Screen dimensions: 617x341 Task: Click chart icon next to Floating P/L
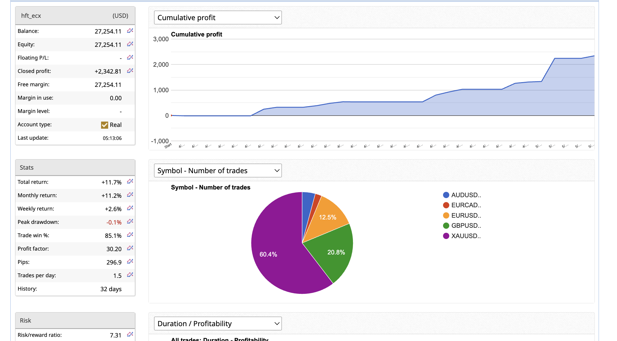tap(130, 58)
